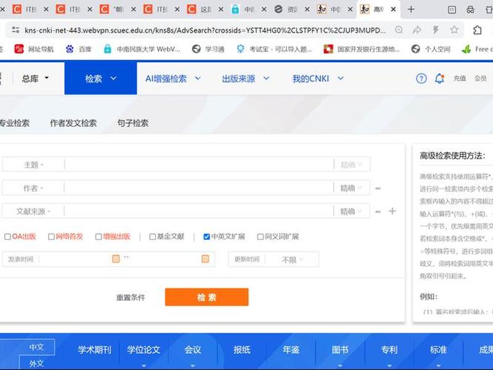493x370 pixels.
Task: Open the 网址导航 bookmark
Action: [x=35, y=49]
